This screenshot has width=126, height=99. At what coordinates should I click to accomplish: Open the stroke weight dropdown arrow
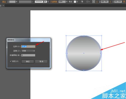(x=17, y=2)
